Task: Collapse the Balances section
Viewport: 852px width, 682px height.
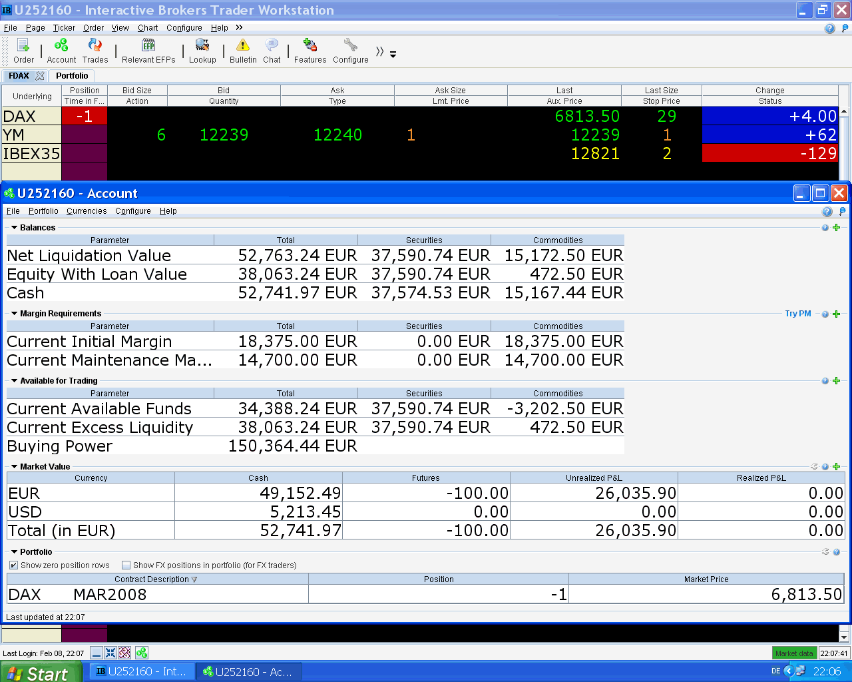Action: 15,228
